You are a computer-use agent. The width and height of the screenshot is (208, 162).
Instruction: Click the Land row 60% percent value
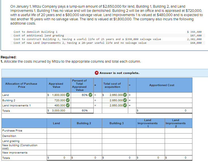pos(85,95)
